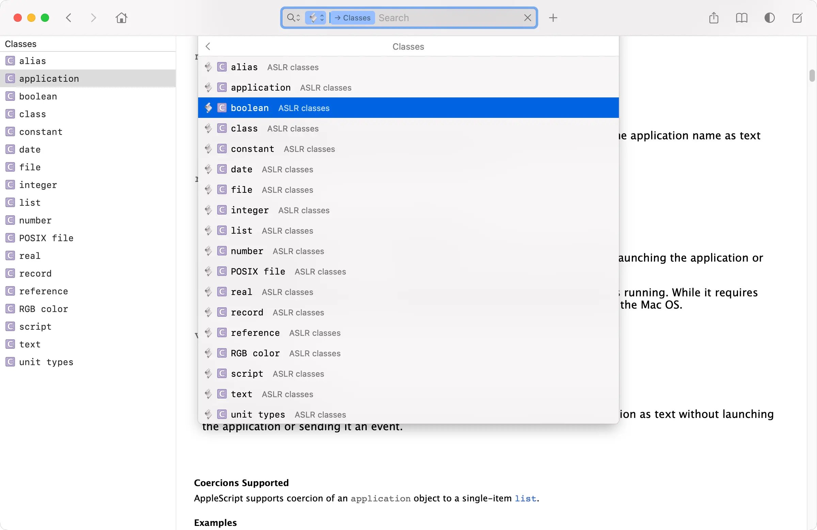Go forward with toolbar forward arrow
Image resolution: width=817 pixels, height=530 pixels.
(x=93, y=18)
